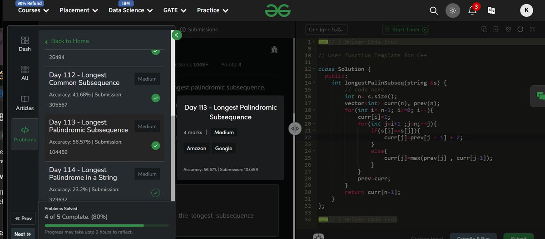Image resolution: width=545 pixels, height=239 pixels.
Task: Enter fullscreen editor mode icon
Action: coord(532,29)
